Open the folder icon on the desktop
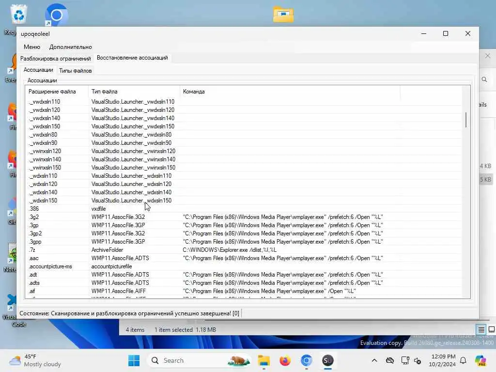The height and width of the screenshot is (372, 496). (283, 15)
